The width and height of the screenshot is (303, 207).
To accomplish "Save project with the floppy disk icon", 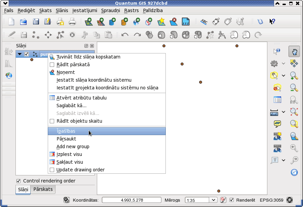I will (36, 22).
